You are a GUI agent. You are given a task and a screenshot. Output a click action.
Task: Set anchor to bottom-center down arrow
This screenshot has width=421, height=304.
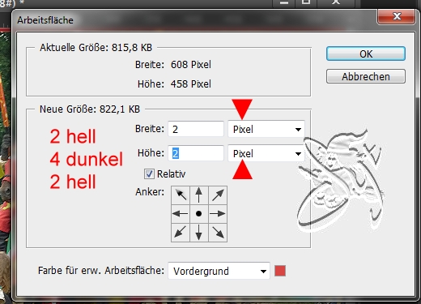coord(199,232)
